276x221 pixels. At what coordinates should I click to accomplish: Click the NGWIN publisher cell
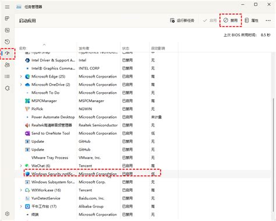point(85,109)
